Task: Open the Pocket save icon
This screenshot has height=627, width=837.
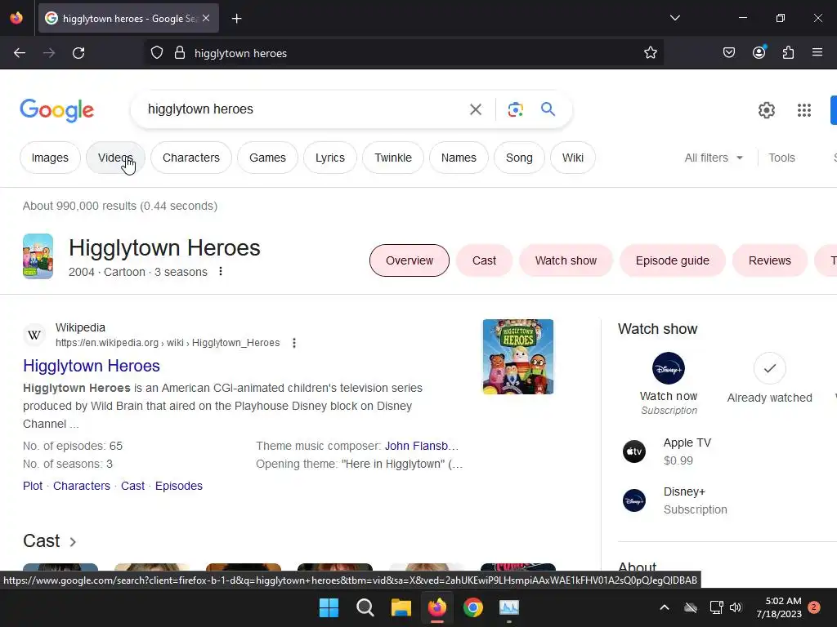Action: [728, 52]
